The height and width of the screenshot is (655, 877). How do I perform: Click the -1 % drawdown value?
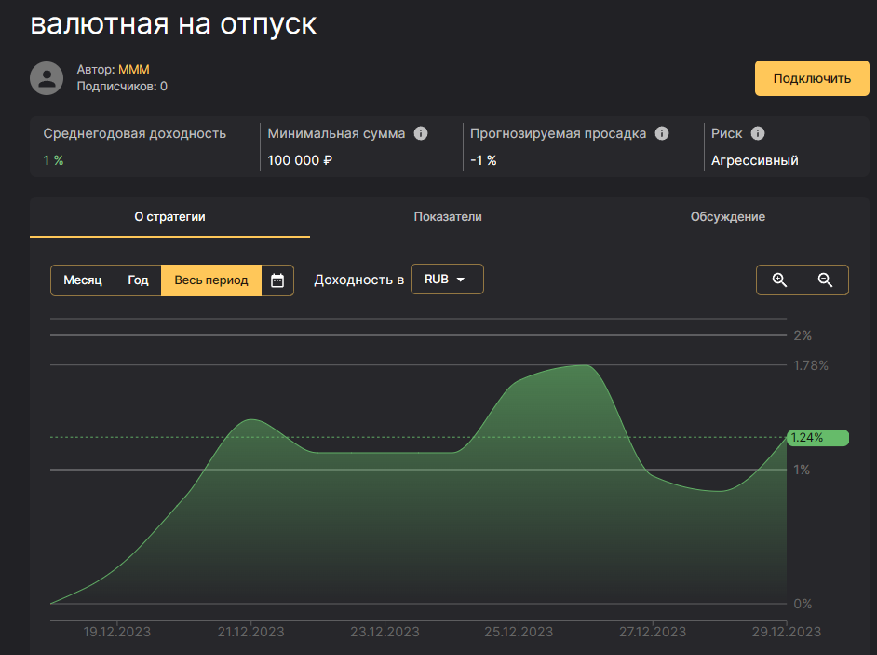483,160
